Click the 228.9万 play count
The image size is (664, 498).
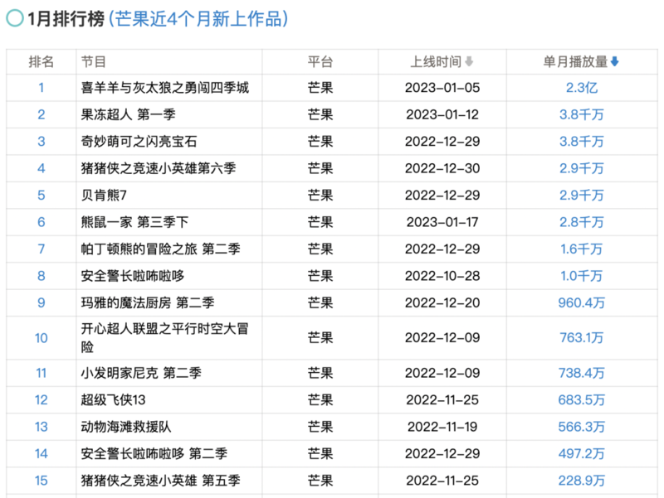click(582, 481)
